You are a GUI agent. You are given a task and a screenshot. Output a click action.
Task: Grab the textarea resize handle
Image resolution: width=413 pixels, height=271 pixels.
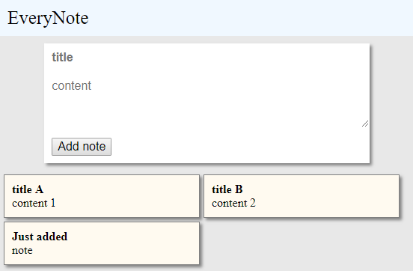[365, 124]
